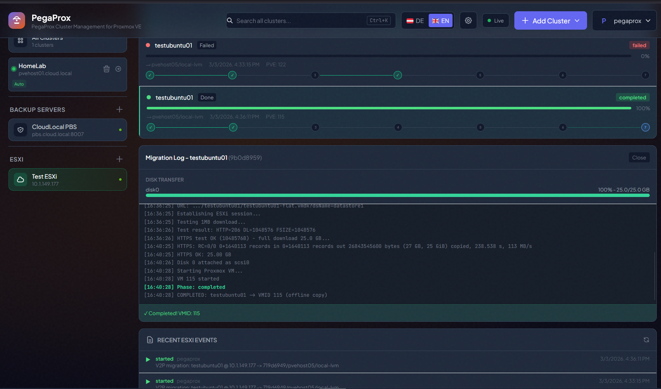Delete HomeLab cluster with trash icon
This screenshot has width=661, height=389.
[107, 69]
